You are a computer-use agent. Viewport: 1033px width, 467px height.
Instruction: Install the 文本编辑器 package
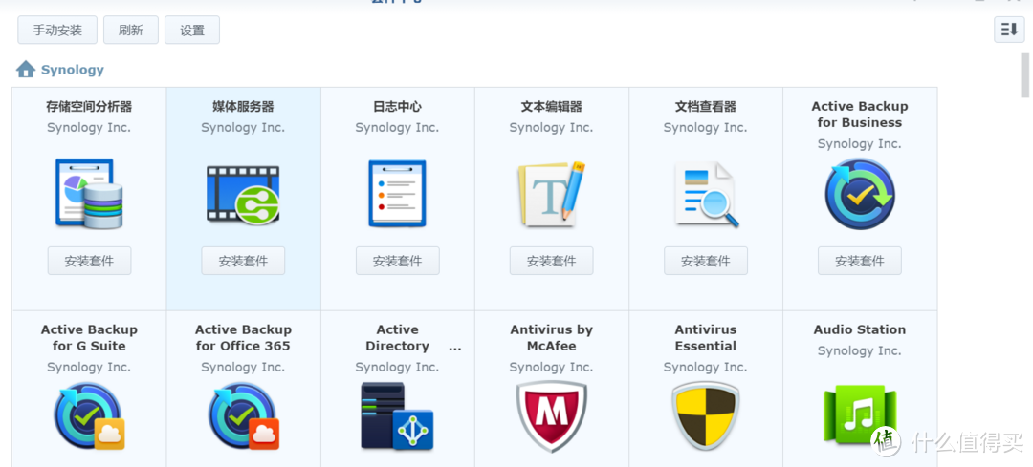tap(552, 261)
